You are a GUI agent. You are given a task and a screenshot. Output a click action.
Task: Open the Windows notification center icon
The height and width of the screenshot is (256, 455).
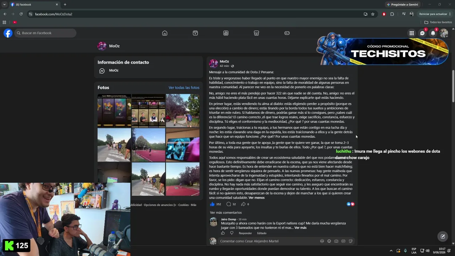[449, 251]
